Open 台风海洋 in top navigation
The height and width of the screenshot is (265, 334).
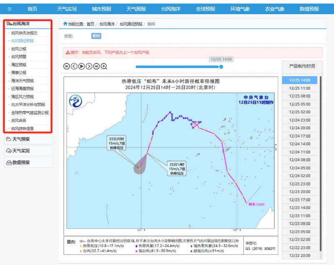(x=171, y=9)
